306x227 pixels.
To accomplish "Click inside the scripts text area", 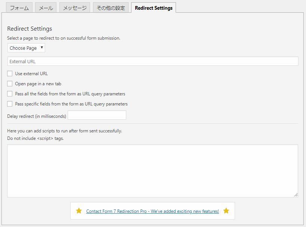I will 152,171.
